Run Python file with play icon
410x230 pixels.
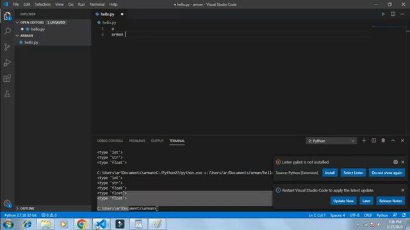point(383,14)
